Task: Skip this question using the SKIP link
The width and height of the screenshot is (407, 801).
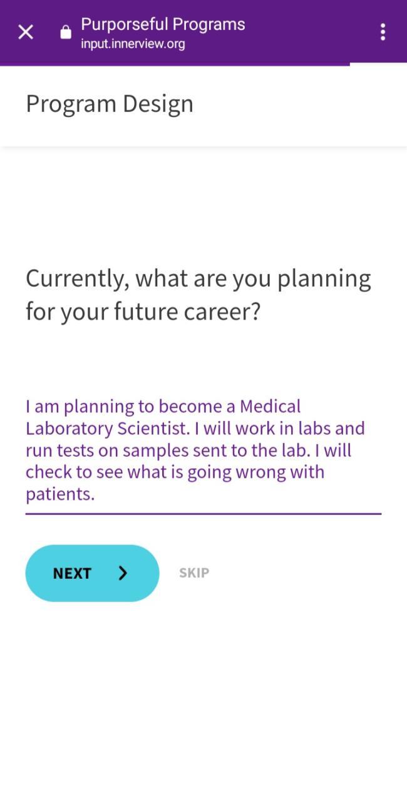Action: pos(194,573)
